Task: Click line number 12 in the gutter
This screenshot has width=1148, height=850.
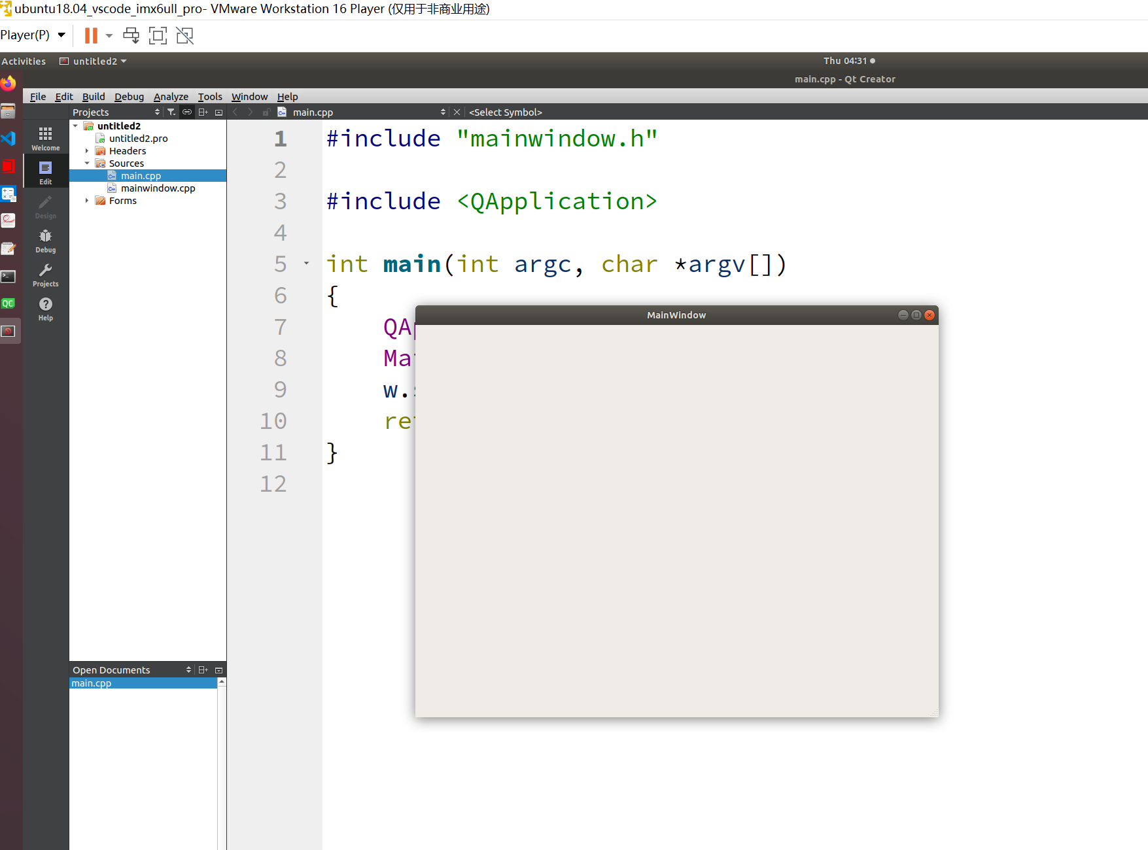Action: coord(273,483)
